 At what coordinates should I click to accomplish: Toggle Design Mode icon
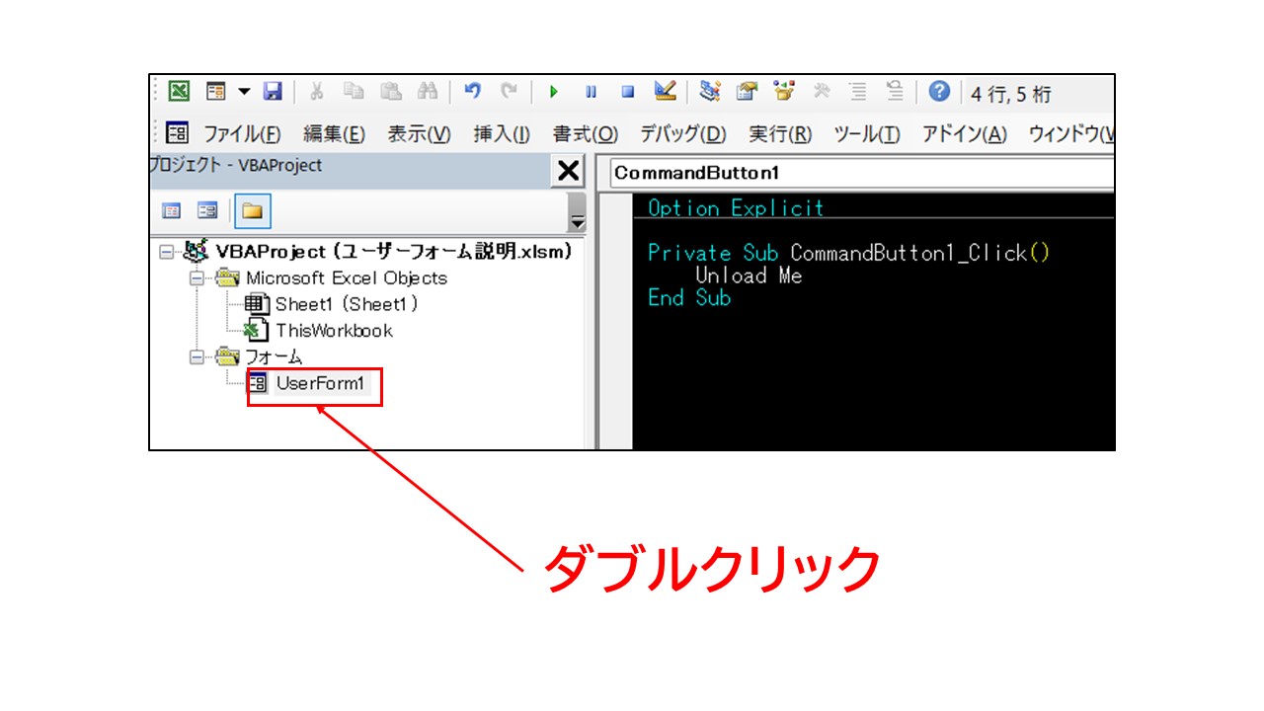(665, 92)
